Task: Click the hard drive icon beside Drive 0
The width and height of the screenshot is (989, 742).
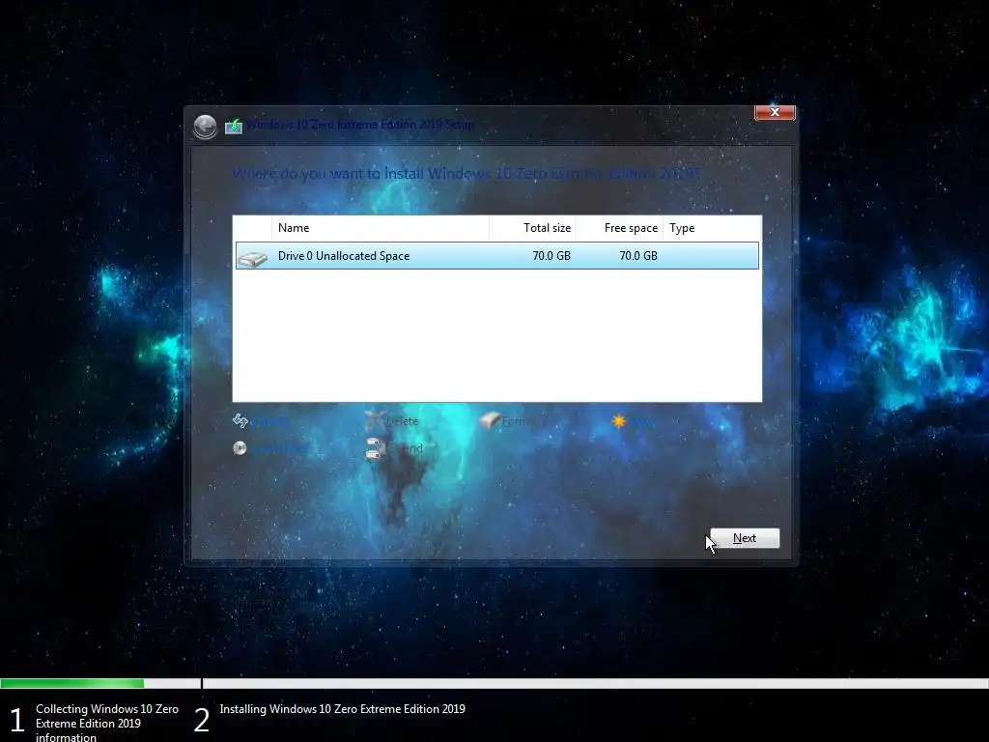Action: [253, 258]
